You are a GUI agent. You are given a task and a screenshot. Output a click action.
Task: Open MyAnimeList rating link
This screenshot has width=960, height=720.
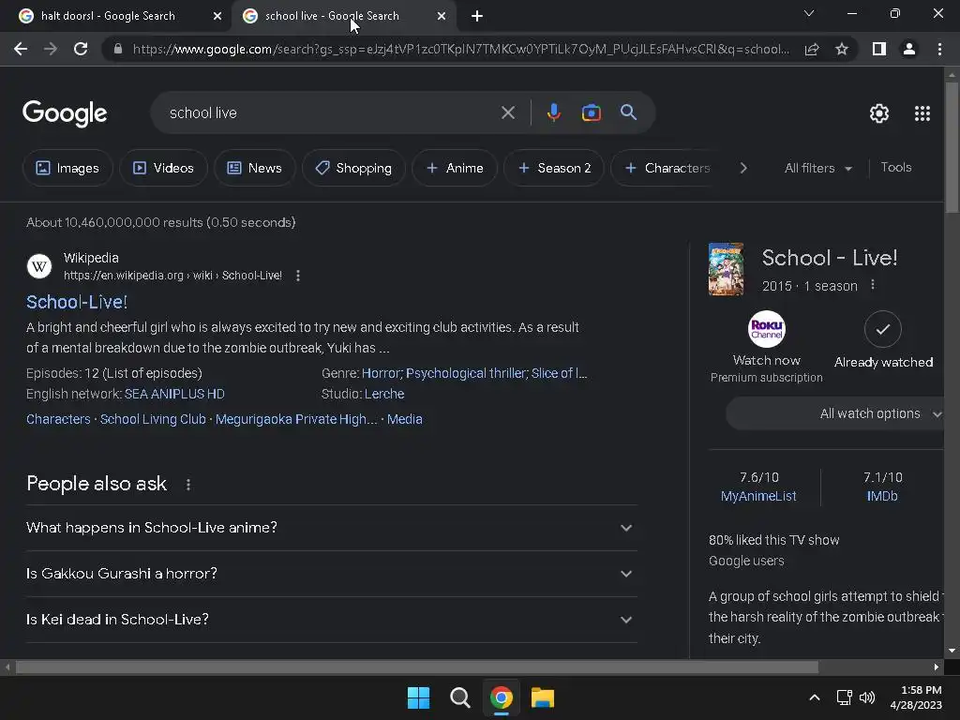758,496
